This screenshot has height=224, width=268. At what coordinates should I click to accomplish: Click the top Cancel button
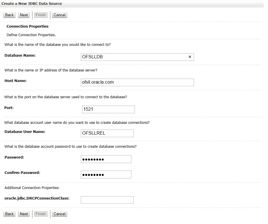pos(59,15)
